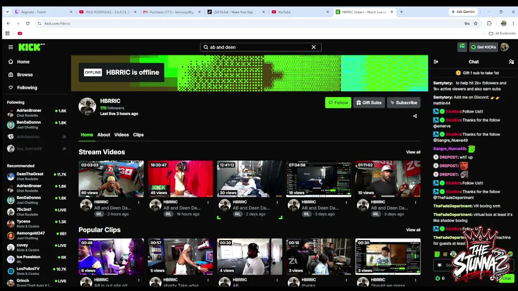This screenshot has height=291, width=518.
Task: Click the HBRRIC channel avatar
Action: 87,106
